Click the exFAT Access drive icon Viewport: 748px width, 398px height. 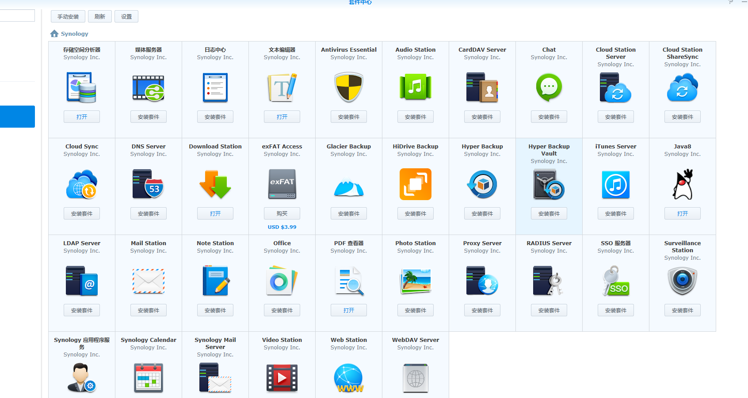[x=282, y=185]
